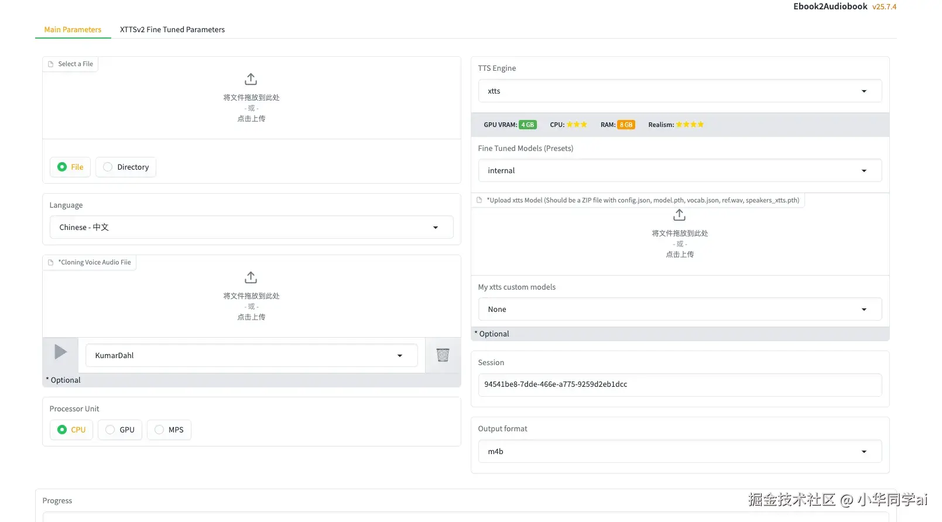942x522 pixels.
Task: Open the voice dropdown showing KumarDahl
Action: (x=252, y=355)
